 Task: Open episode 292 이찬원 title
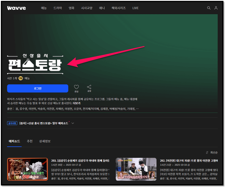[x=189, y=160]
